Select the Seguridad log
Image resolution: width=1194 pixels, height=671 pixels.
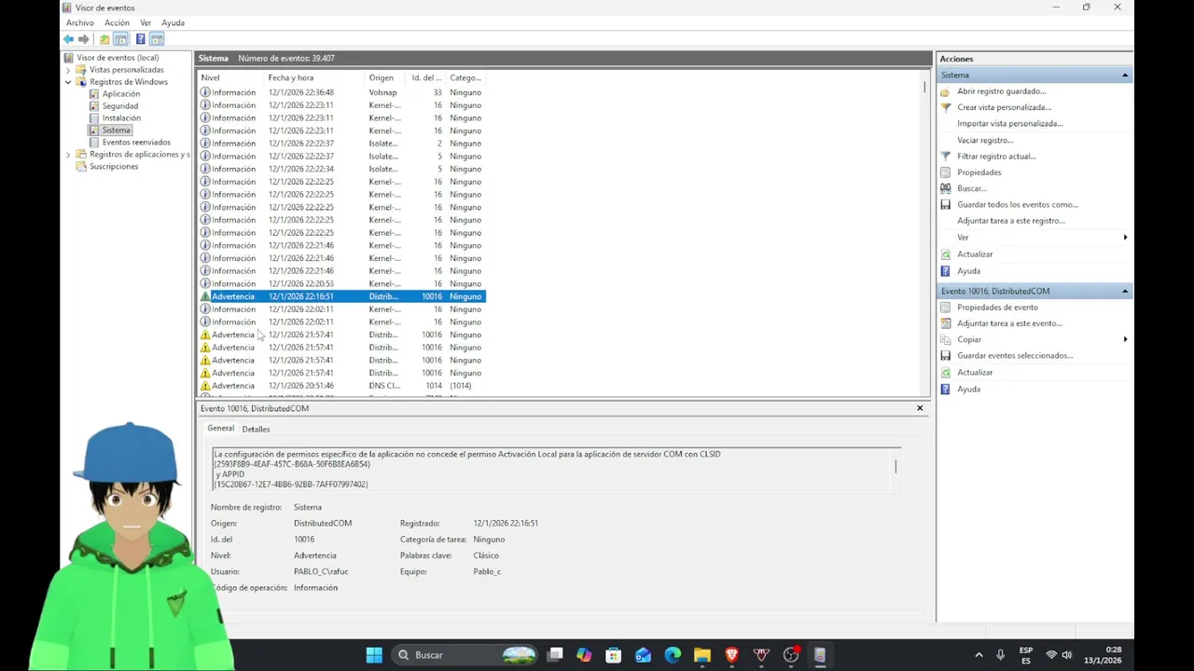click(x=120, y=106)
